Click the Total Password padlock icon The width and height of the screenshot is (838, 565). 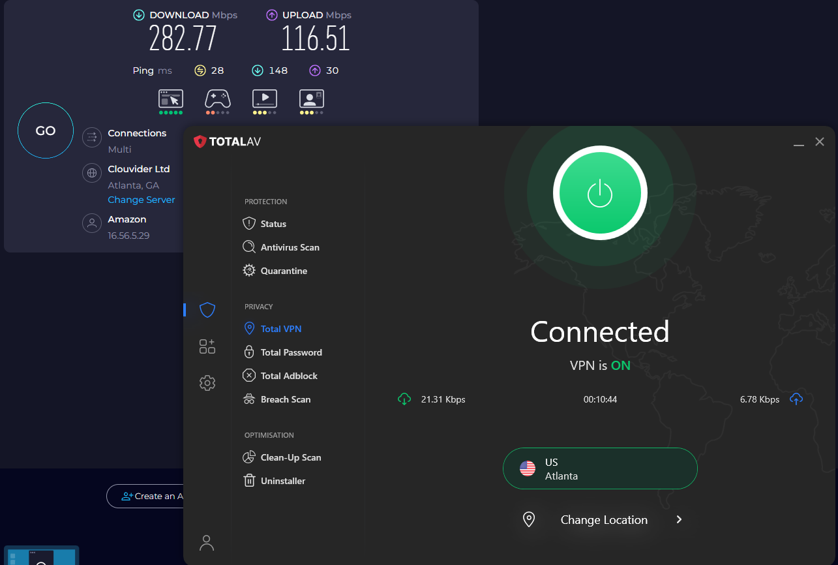coord(248,352)
